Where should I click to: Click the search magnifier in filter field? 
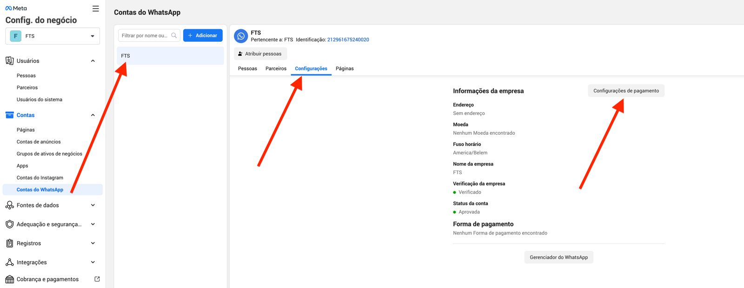[174, 35]
